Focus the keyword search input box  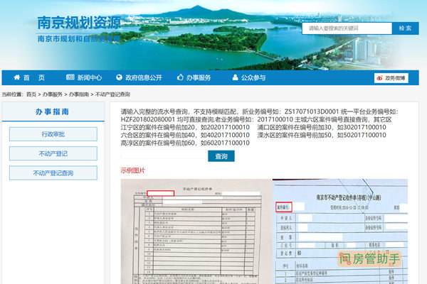coord(347,28)
